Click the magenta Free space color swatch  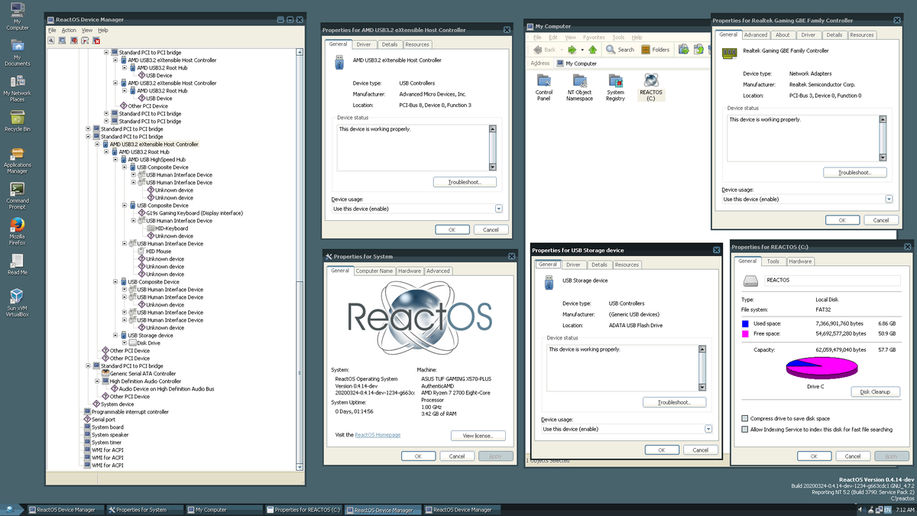point(745,334)
